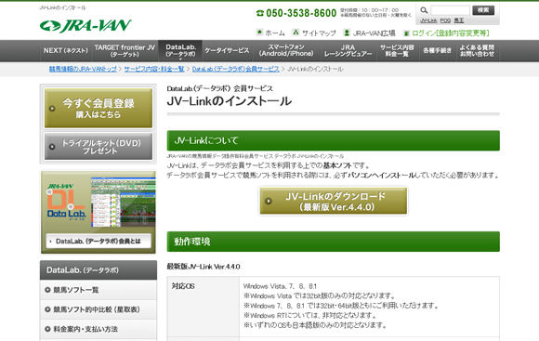This screenshot has width=539, height=341.
Task: Follow サービス内容・料金一覧 breadcrumb link
Action: point(154,69)
